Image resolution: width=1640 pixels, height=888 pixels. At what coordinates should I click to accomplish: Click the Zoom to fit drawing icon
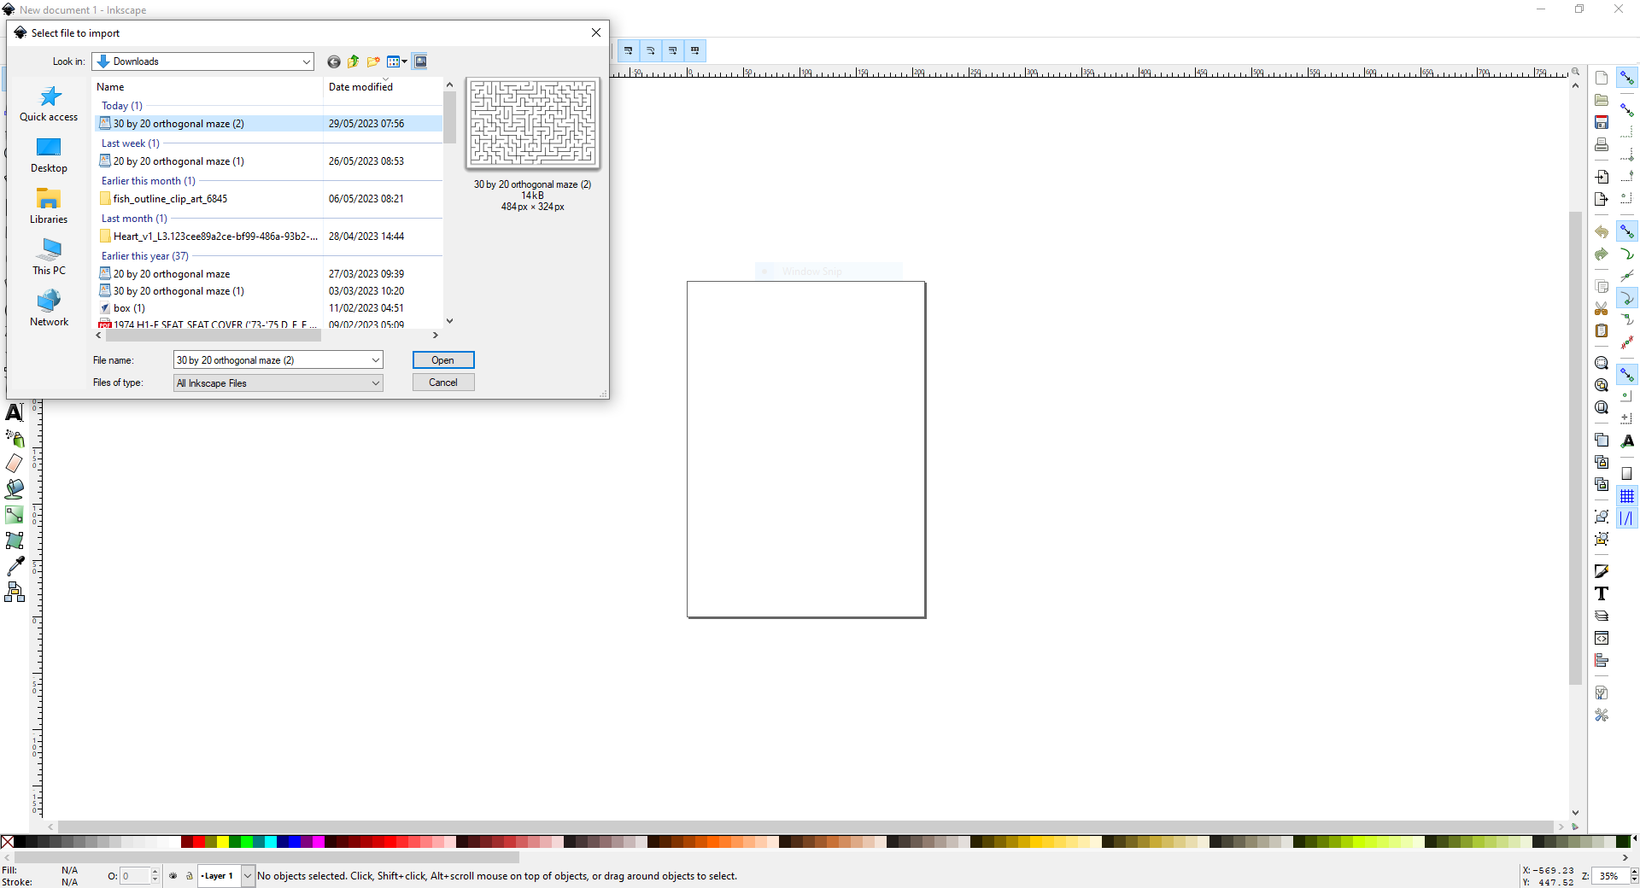pyautogui.click(x=1602, y=385)
